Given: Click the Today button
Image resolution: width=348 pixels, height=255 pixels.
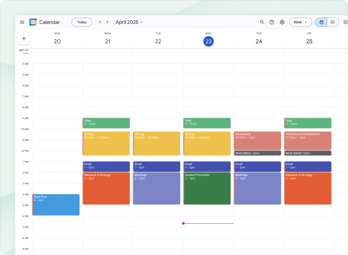Looking at the screenshot, I should [81, 22].
